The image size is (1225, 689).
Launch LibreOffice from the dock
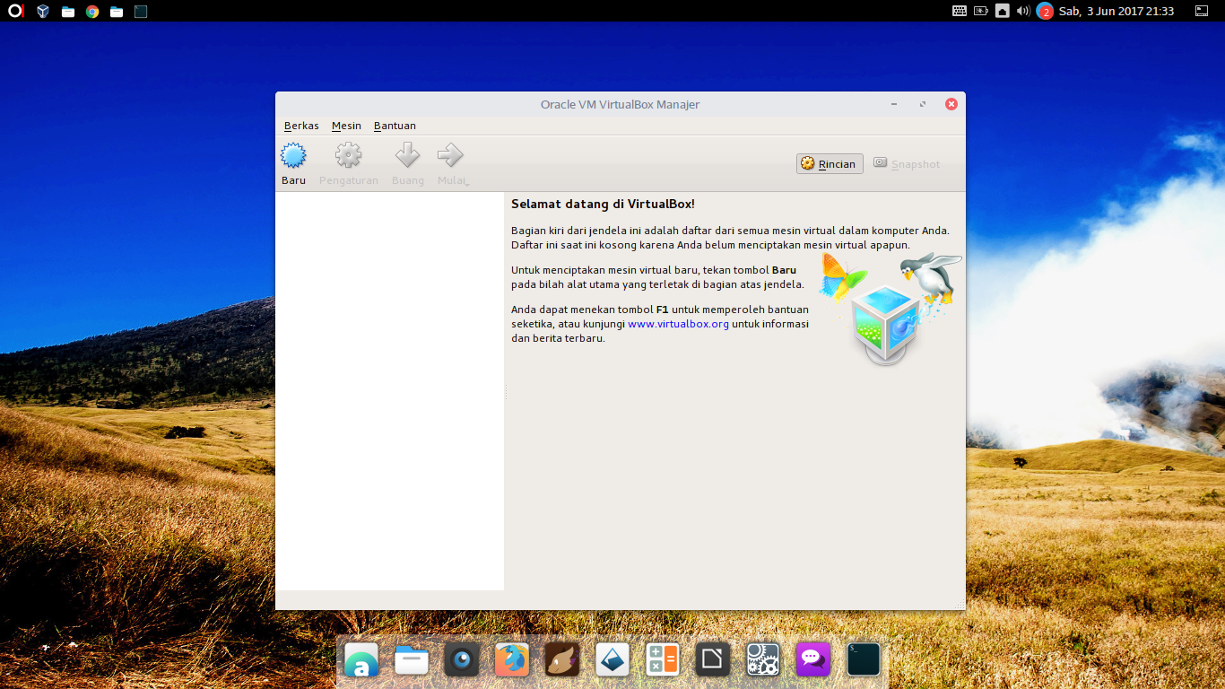click(713, 659)
